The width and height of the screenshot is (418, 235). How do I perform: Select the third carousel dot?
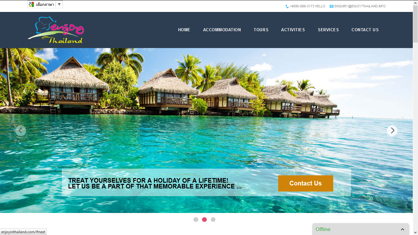213,219
